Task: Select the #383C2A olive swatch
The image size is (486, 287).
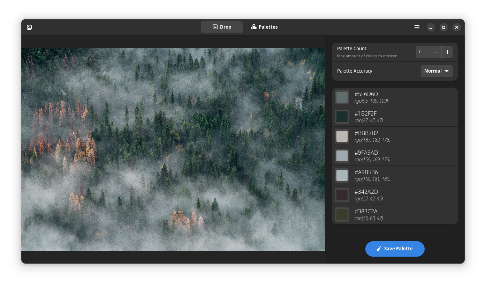Action: click(x=342, y=215)
